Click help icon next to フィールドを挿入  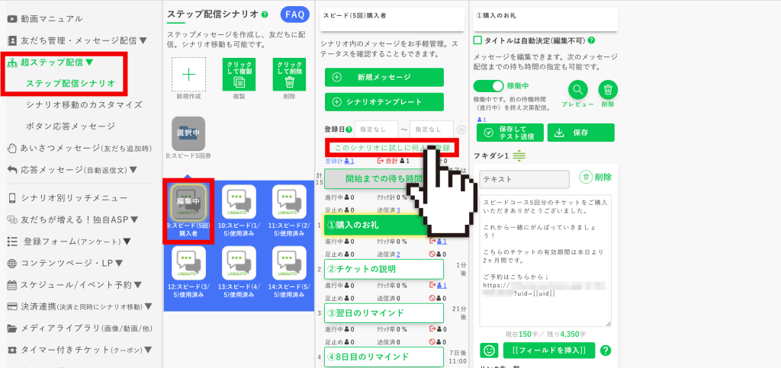606,350
